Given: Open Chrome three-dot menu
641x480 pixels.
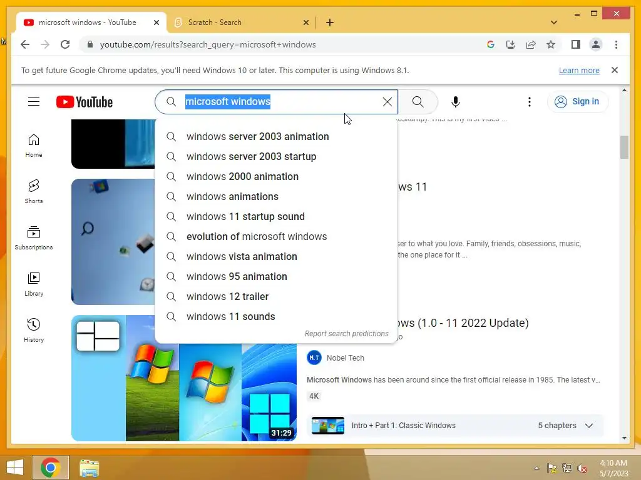Looking at the screenshot, I should 616,44.
